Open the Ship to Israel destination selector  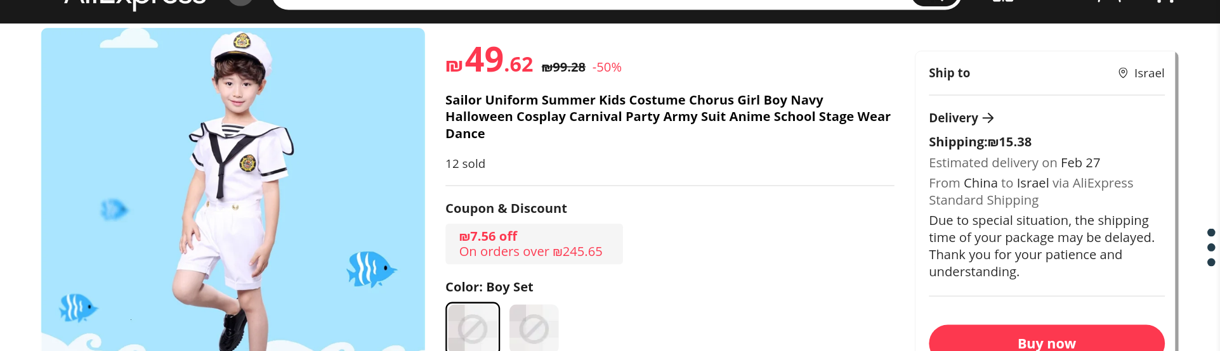(1141, 73)
